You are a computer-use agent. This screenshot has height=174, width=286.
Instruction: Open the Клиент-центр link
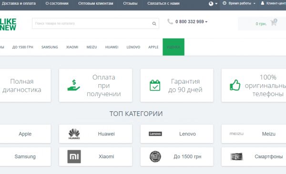(x=276, y=3)
